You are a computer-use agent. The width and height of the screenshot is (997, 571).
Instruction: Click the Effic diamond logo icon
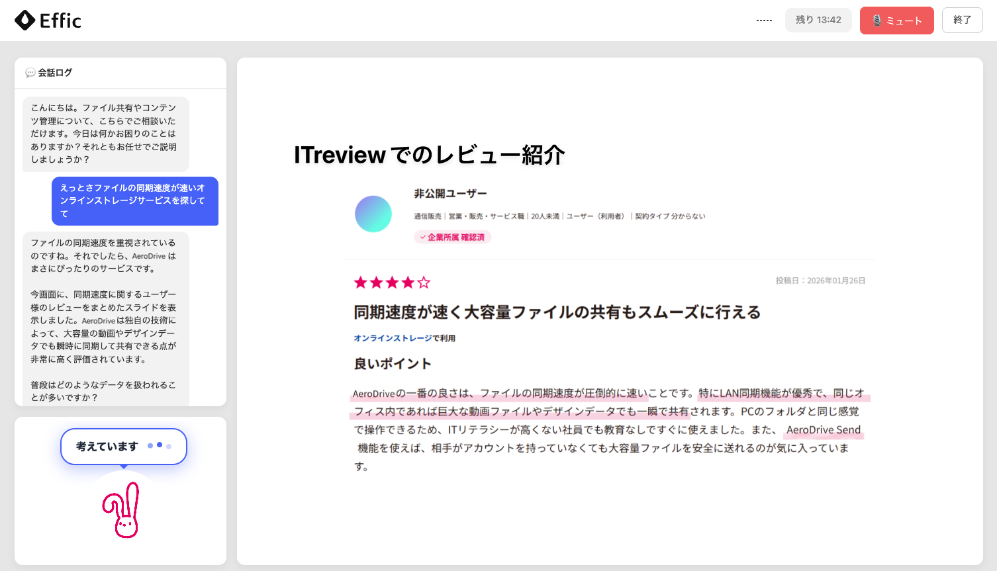click(24, 21)
